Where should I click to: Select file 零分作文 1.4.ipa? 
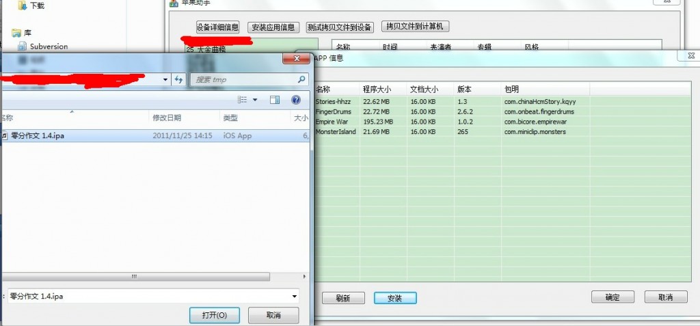tap(154, 136)
